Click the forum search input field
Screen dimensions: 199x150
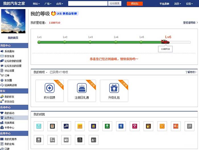point(88,4)
